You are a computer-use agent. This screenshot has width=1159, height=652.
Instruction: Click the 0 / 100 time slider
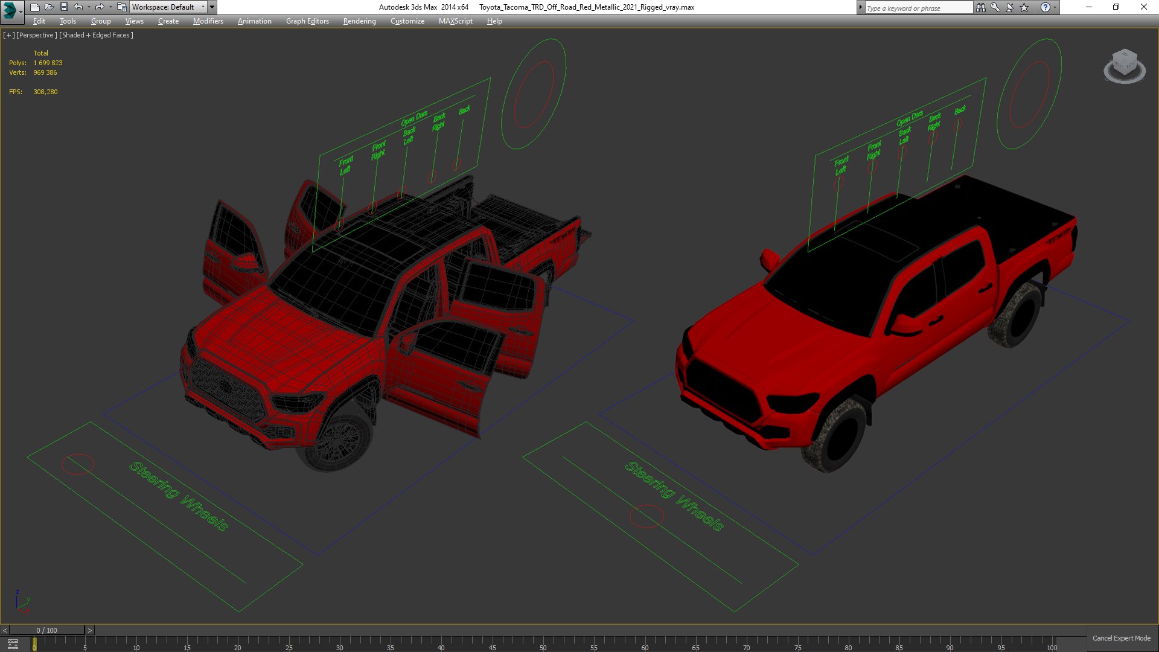47,630
